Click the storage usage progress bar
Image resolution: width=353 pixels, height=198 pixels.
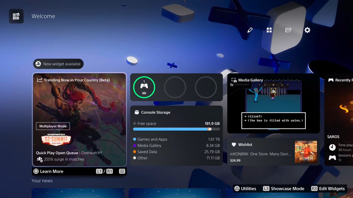[x=176, y=129]
